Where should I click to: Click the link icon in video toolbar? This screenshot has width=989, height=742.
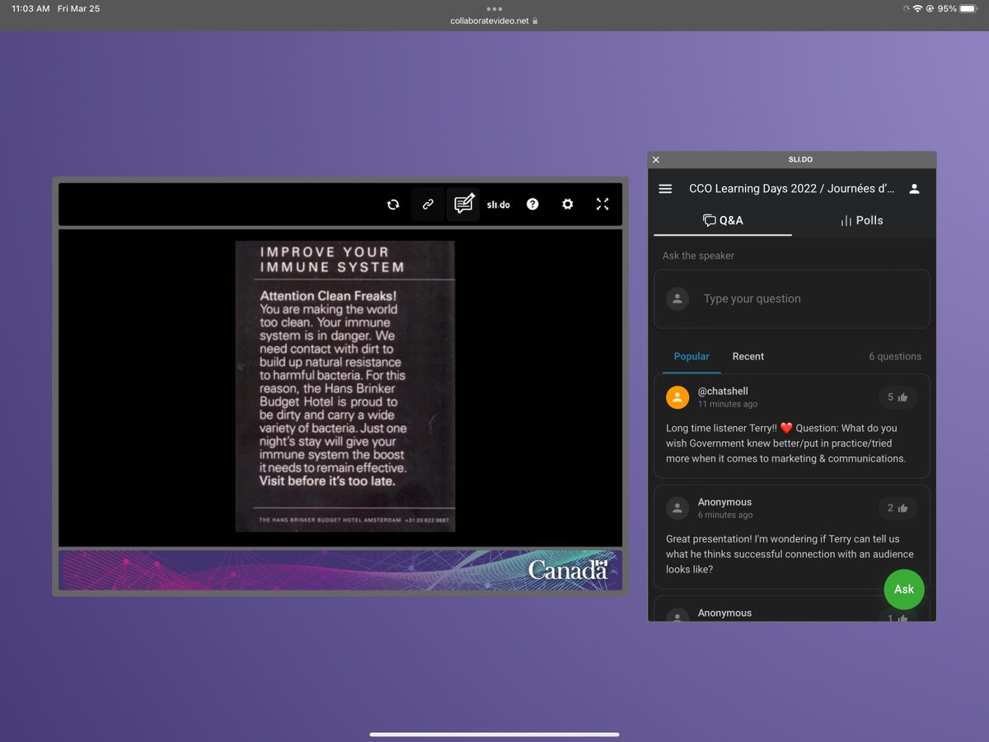point(428,204)
